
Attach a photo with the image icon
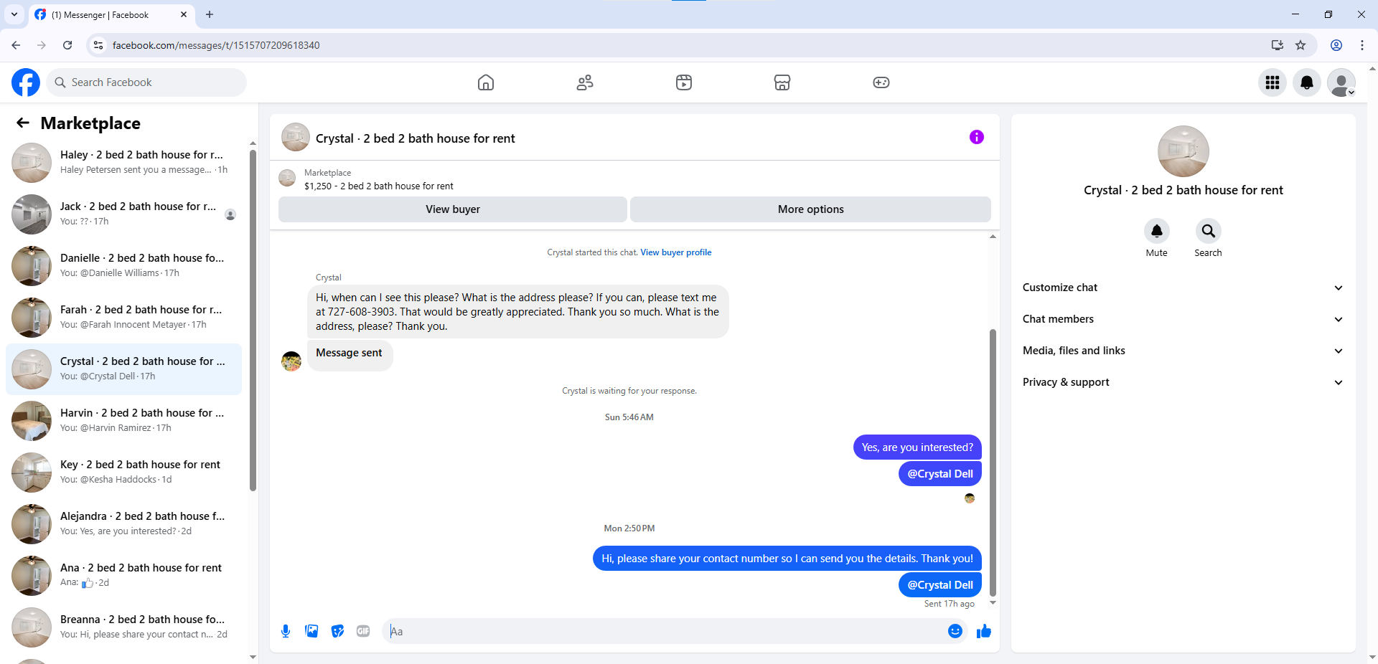click(311, 631)
